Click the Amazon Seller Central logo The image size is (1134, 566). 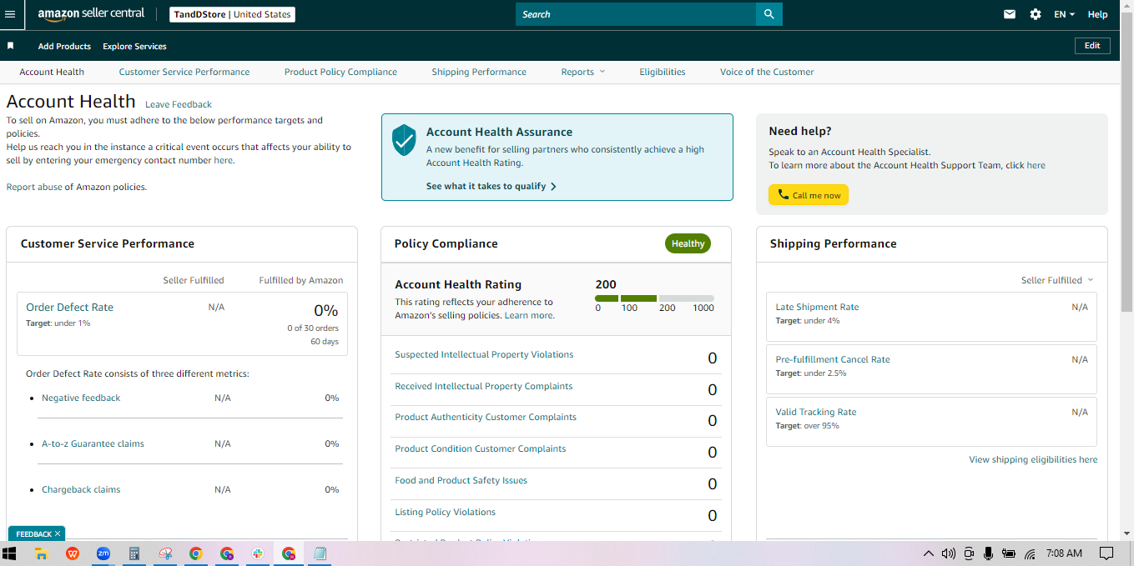91,14
